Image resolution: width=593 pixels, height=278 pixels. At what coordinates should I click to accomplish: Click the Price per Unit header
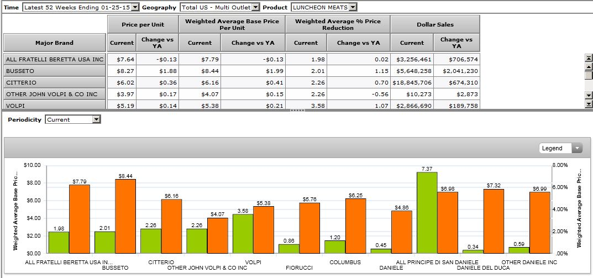click(143, 24)
